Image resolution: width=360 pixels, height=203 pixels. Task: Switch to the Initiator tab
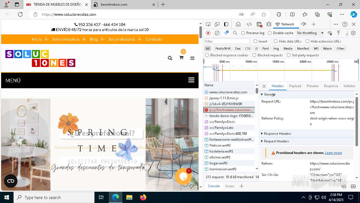(349, 86)
